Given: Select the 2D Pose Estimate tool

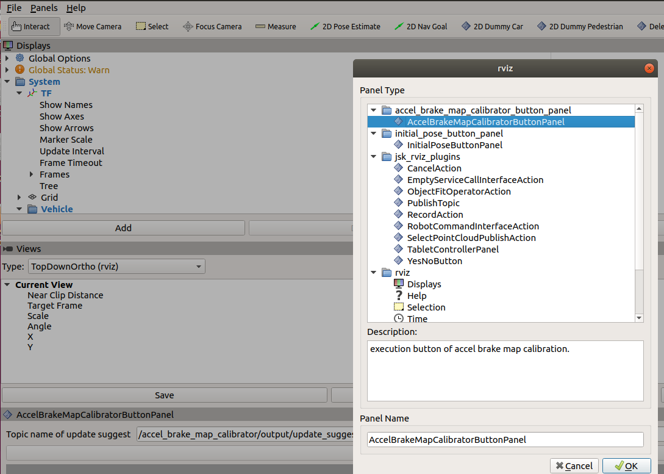Looking at the screenshot, I should coord(345,26).
